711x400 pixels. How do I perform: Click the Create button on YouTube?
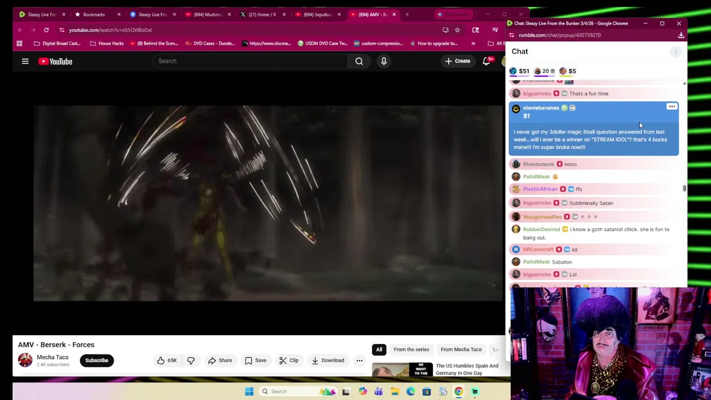(x=458, y=61)
